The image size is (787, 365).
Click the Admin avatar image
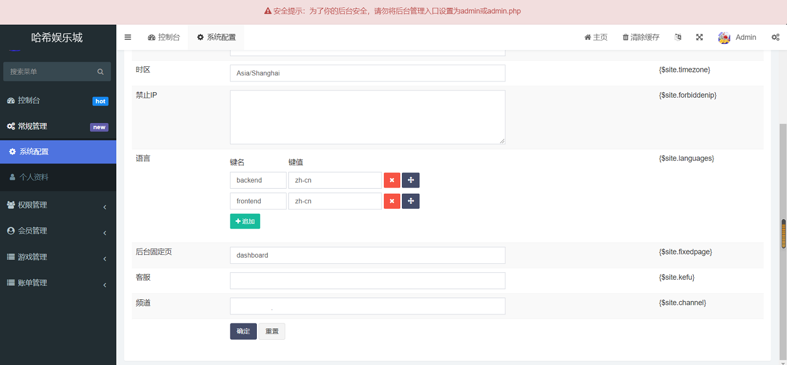click(x=724, y=37)
